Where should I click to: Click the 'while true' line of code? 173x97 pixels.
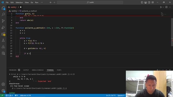[x=25, y=38]
